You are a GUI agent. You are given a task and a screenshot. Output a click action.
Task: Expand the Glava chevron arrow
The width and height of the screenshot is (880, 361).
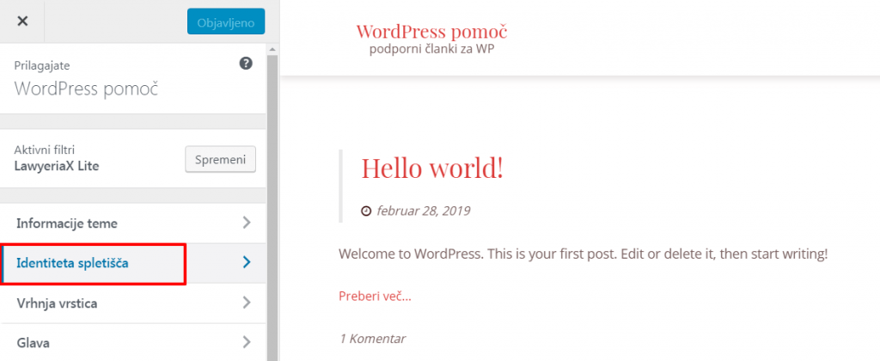tap(247, 341)
